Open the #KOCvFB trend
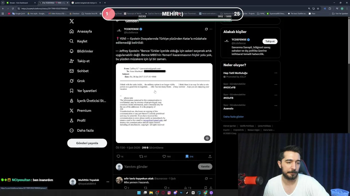This screenshot has height=196, width=350. 229,87
